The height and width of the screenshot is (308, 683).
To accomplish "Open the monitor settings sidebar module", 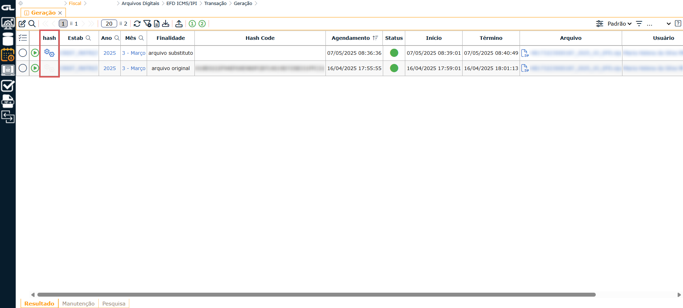I will click(8, 23).
